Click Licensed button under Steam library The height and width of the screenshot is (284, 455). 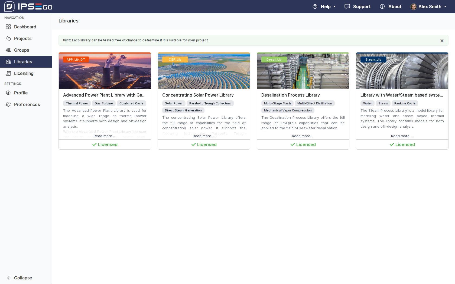click(x=402, y=144)
